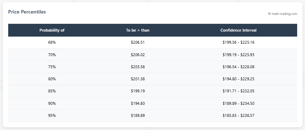Select the $199.56 - $225.16 interval cell
This screenshot has height=130, width=305.
238,42
